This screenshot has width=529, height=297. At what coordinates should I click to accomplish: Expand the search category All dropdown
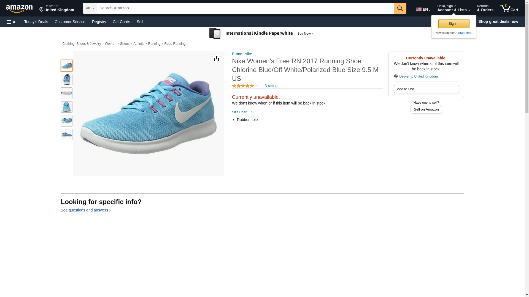click(90, 8)
